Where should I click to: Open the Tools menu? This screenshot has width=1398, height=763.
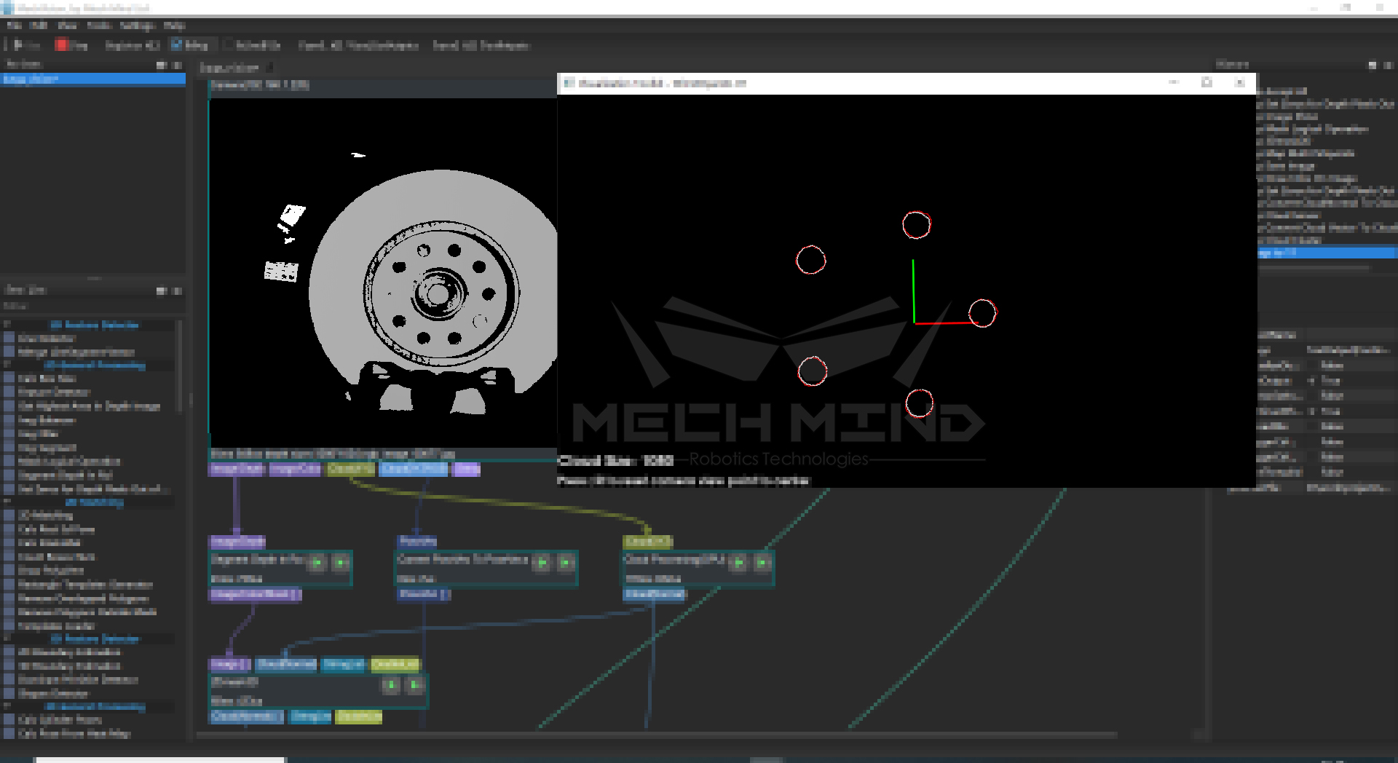click(x=99, y=25)
